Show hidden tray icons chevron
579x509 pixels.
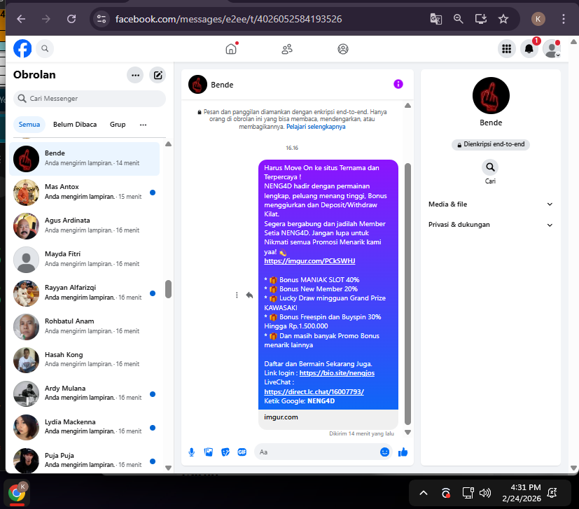pos(424,493)
